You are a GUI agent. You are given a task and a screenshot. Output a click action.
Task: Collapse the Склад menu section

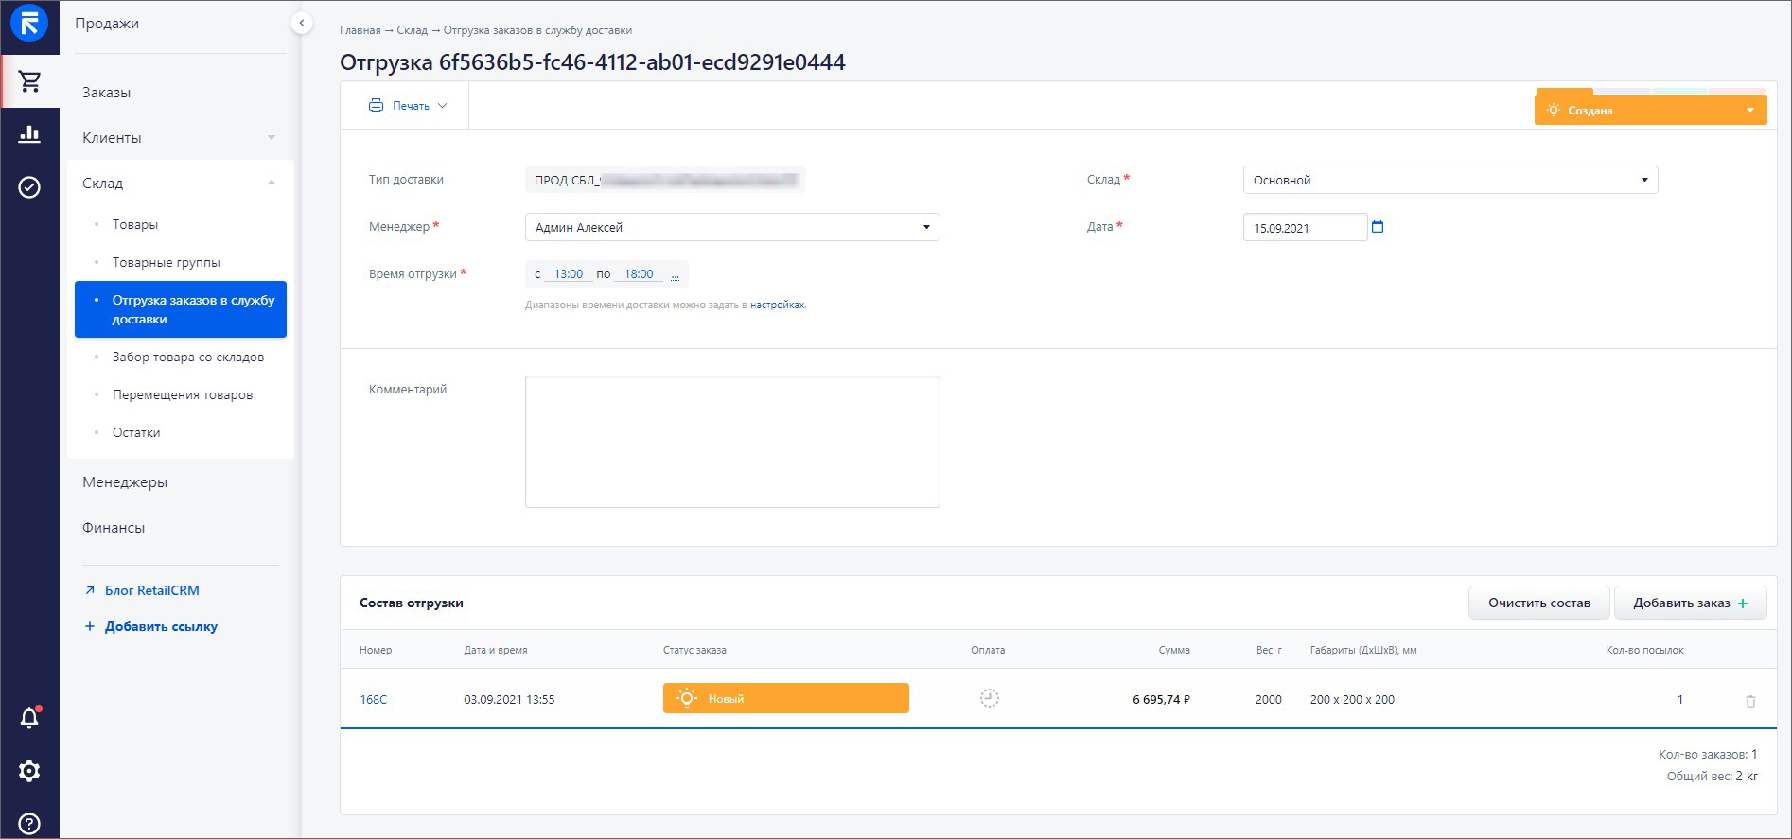tap(272, 183)
